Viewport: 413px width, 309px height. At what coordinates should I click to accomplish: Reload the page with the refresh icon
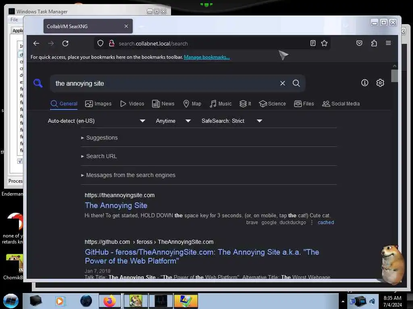(x=65, y=43)
